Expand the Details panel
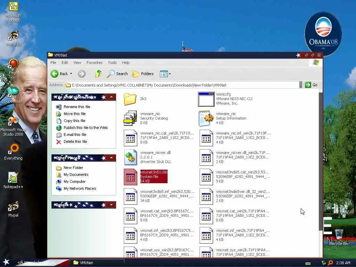The image size is (356, 267). (x=112, y=205)
